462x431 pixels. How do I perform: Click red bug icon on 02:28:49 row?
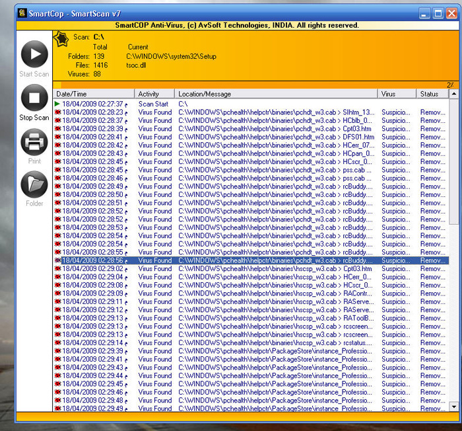57,186
